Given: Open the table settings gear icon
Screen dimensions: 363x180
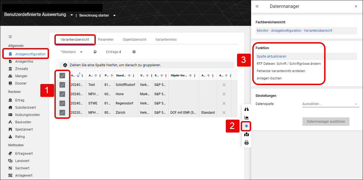Looking at the screenshot, I should [134, 52].
